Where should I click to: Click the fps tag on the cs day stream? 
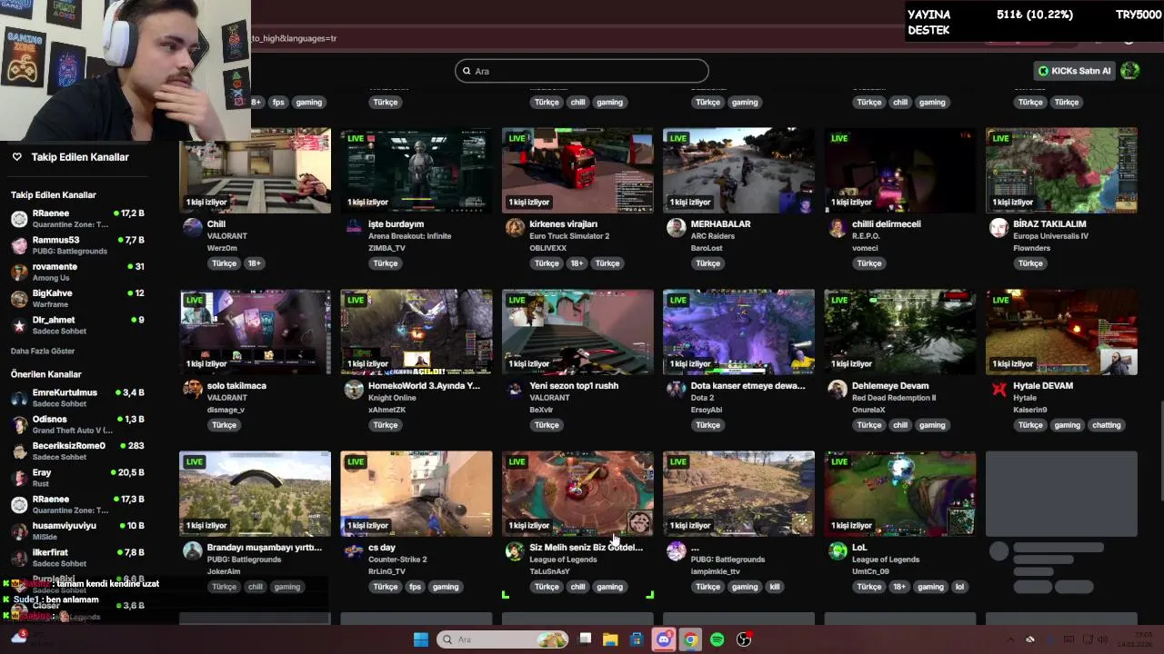pyautogui.click(x=416, y=587)
